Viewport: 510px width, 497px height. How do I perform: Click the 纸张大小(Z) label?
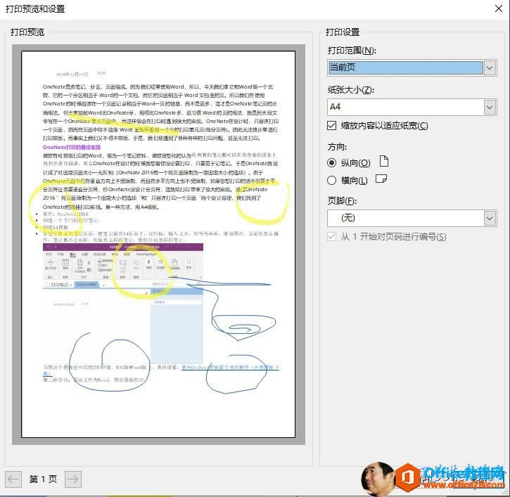350,90
